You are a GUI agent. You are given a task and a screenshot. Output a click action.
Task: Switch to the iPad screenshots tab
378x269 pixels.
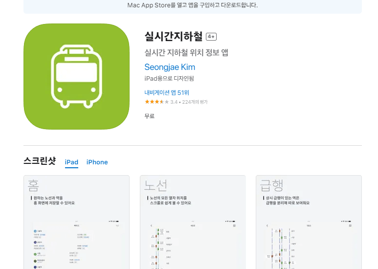71,162
